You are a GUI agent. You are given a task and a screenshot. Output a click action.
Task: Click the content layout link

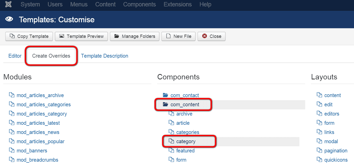(332, 95)
